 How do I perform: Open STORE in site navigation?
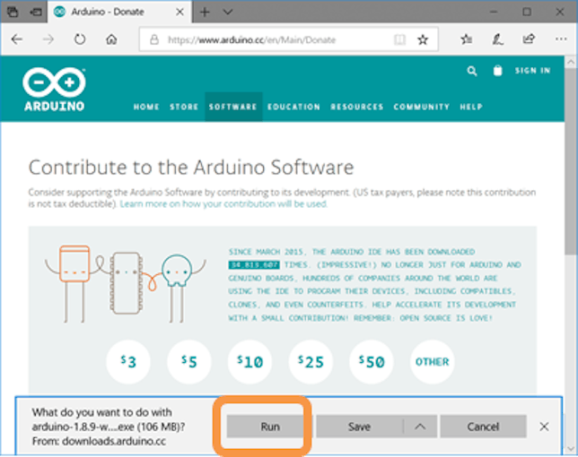point(184,107)
